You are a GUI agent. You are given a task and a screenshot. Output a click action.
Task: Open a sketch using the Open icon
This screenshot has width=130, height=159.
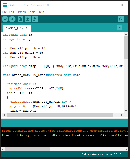click(28, 19)
